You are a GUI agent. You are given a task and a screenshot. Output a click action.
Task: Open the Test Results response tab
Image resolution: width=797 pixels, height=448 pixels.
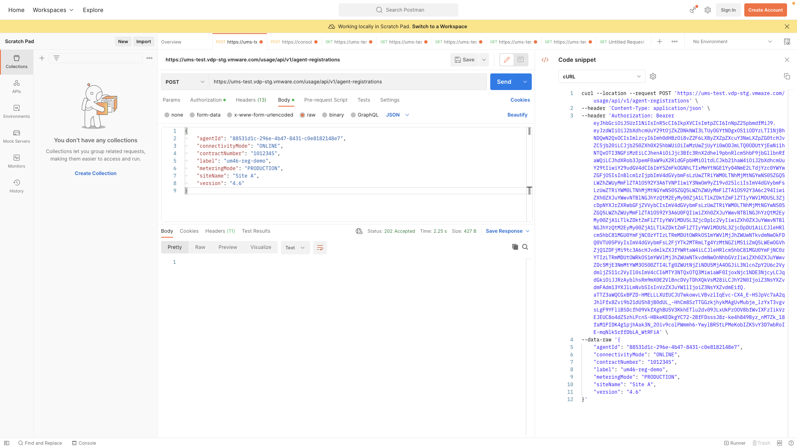256,231
